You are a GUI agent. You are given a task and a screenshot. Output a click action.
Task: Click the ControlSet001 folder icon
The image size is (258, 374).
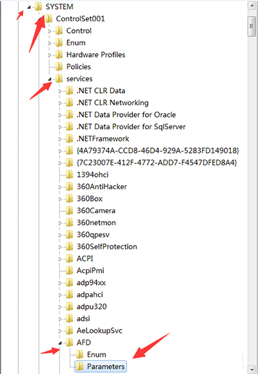click(x=48, y=18)
